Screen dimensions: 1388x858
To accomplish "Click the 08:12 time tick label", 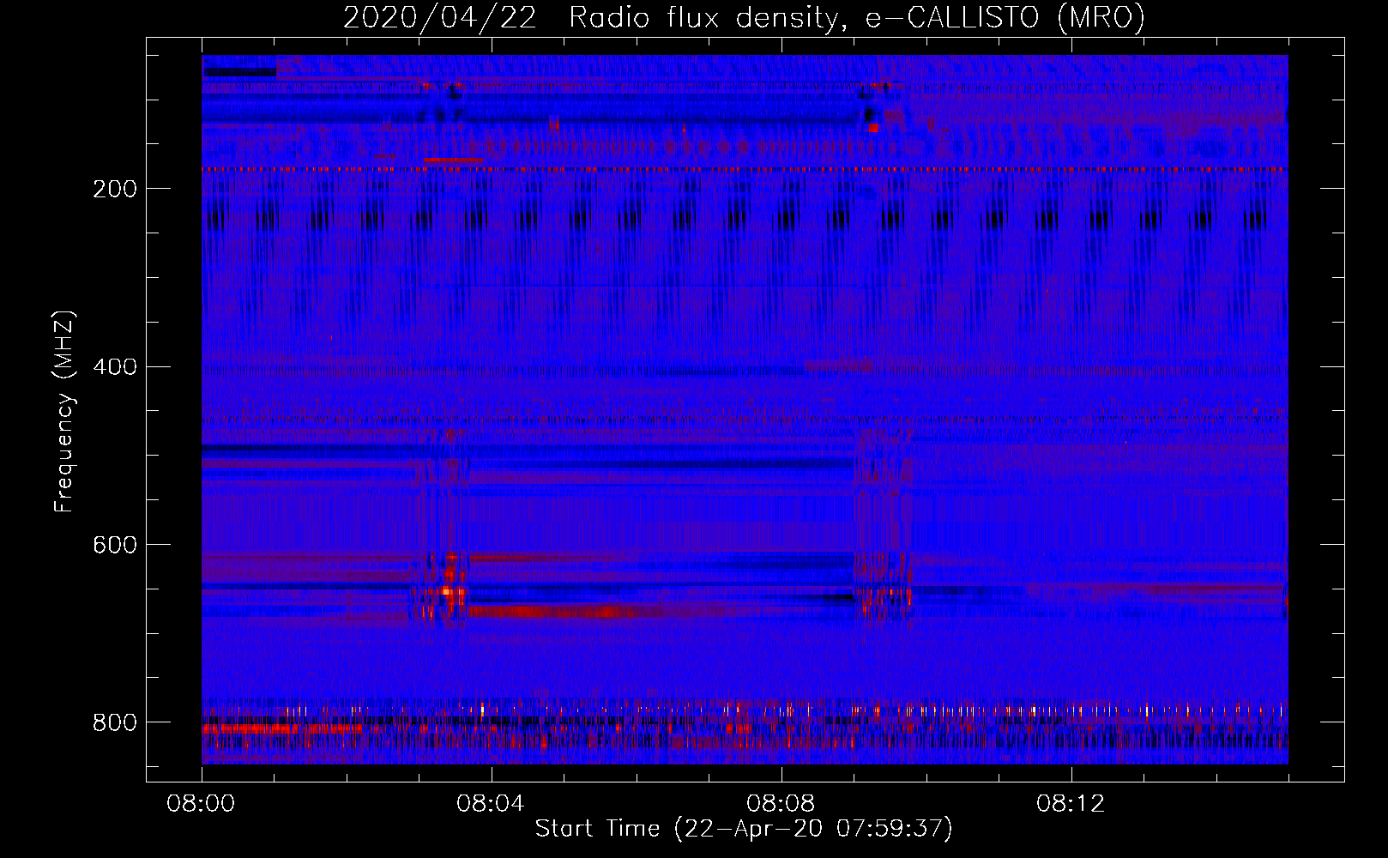I will click(x=1071, y=804).
